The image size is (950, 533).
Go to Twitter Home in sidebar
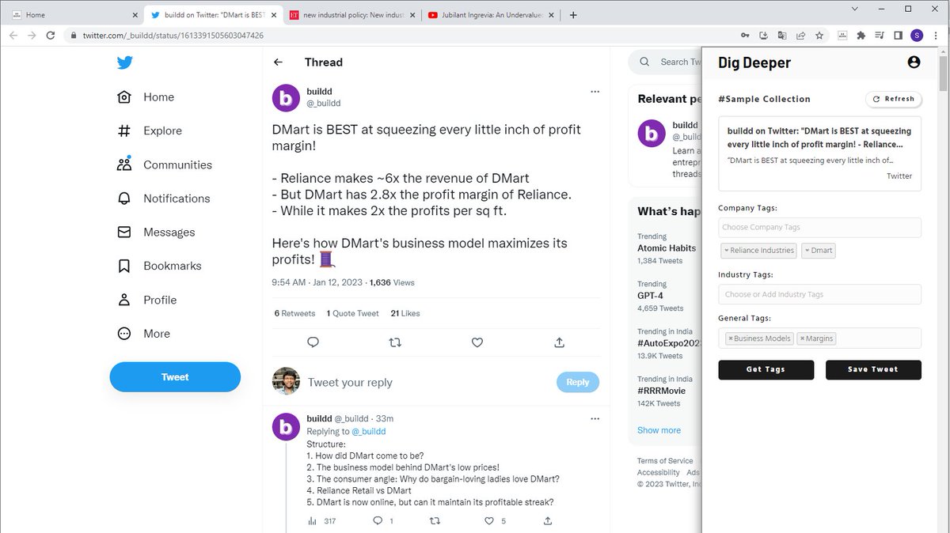pos(146,97)
